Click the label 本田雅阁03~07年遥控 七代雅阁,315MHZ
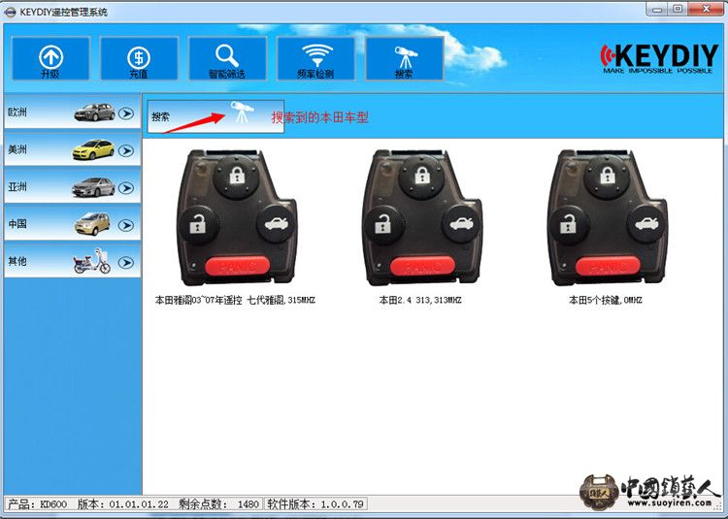728x519 pixels. [235, 300]
